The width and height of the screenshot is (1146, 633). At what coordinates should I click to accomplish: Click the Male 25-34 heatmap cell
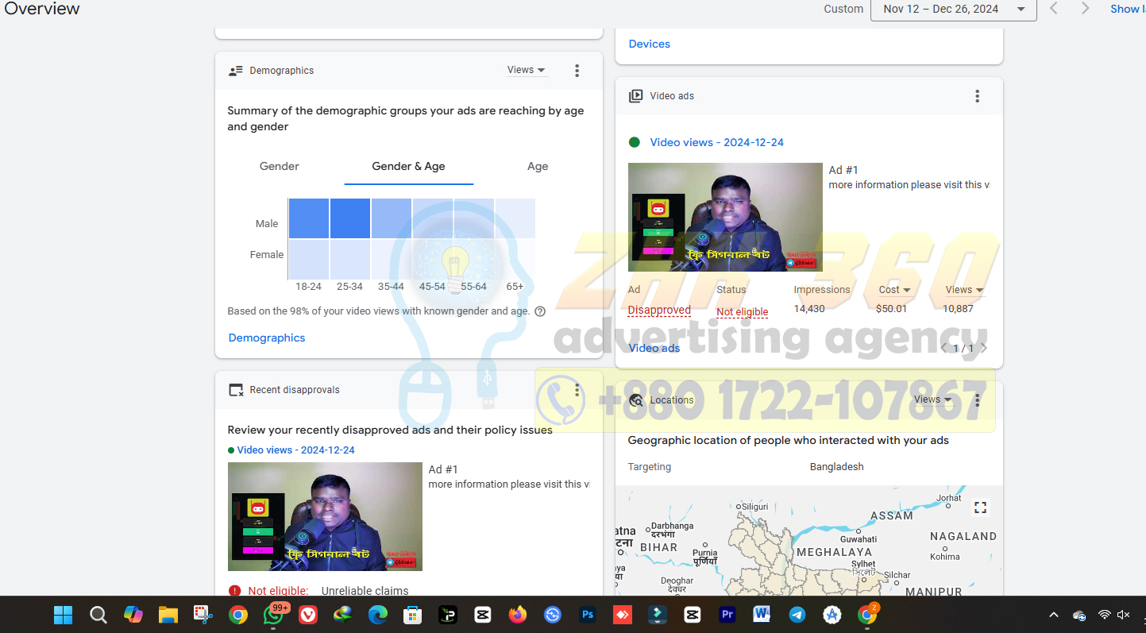pos(350,218)
